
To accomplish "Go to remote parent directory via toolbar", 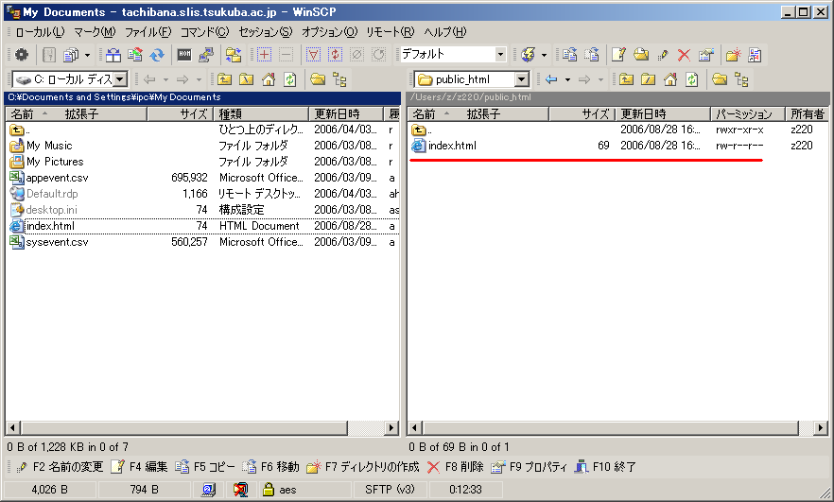I will (x=626, y=79).
